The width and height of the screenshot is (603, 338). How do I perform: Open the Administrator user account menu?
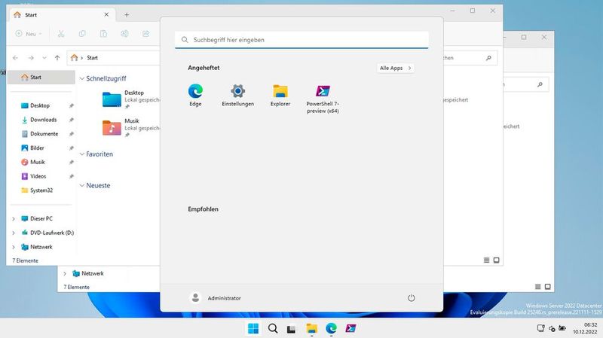click(216, 297)
